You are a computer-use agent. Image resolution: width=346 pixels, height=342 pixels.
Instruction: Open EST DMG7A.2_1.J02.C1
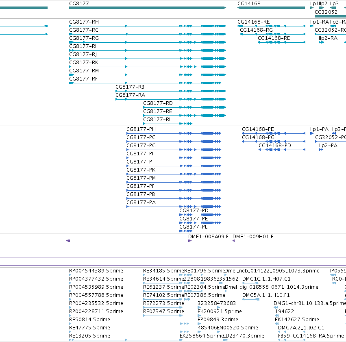(x=301, y=328)
